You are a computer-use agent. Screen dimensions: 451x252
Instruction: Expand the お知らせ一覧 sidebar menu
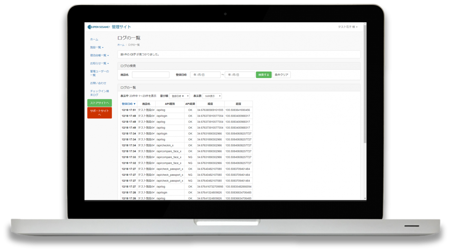(x=99, y=63)
